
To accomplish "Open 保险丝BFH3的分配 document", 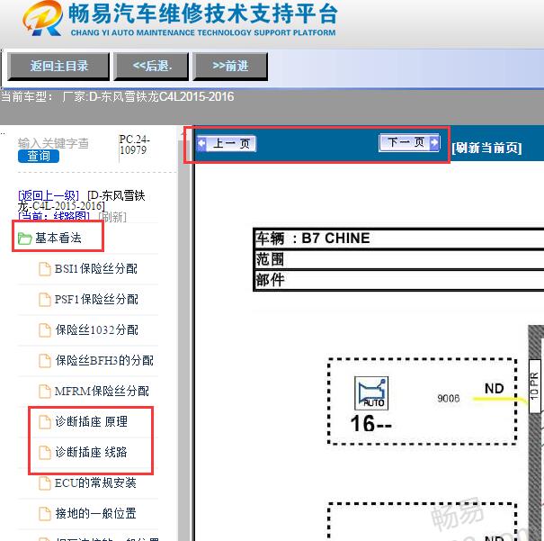I will coord(104,360).
